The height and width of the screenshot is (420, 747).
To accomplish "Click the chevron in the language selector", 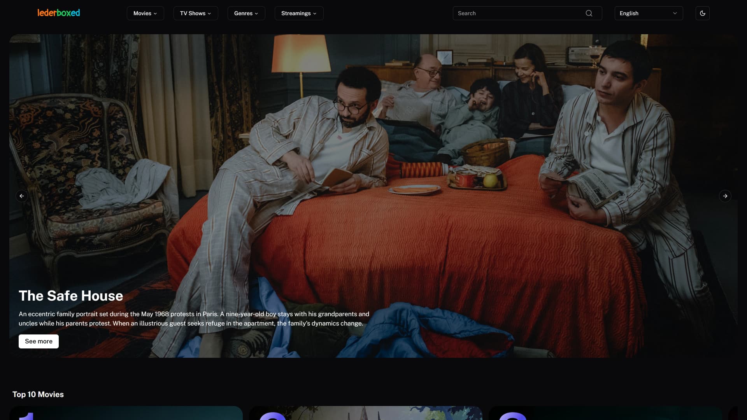I will [675, 13].
